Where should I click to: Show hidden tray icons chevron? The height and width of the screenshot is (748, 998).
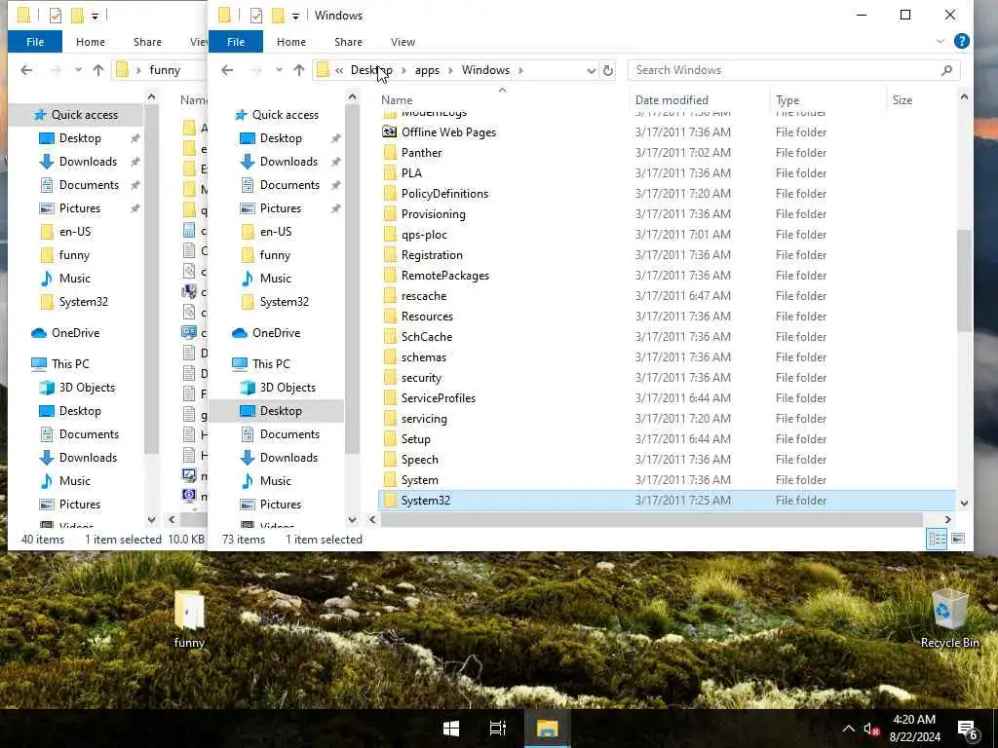pos(849,729)
